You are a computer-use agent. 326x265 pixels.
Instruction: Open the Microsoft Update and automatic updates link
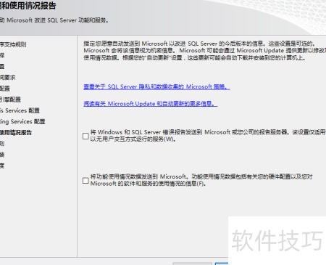151,104
